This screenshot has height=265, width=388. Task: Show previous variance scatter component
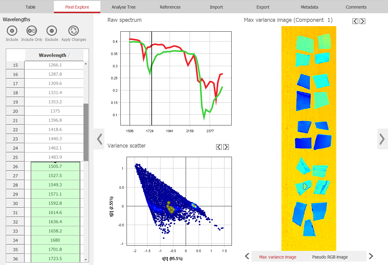[x=219, y=147]
